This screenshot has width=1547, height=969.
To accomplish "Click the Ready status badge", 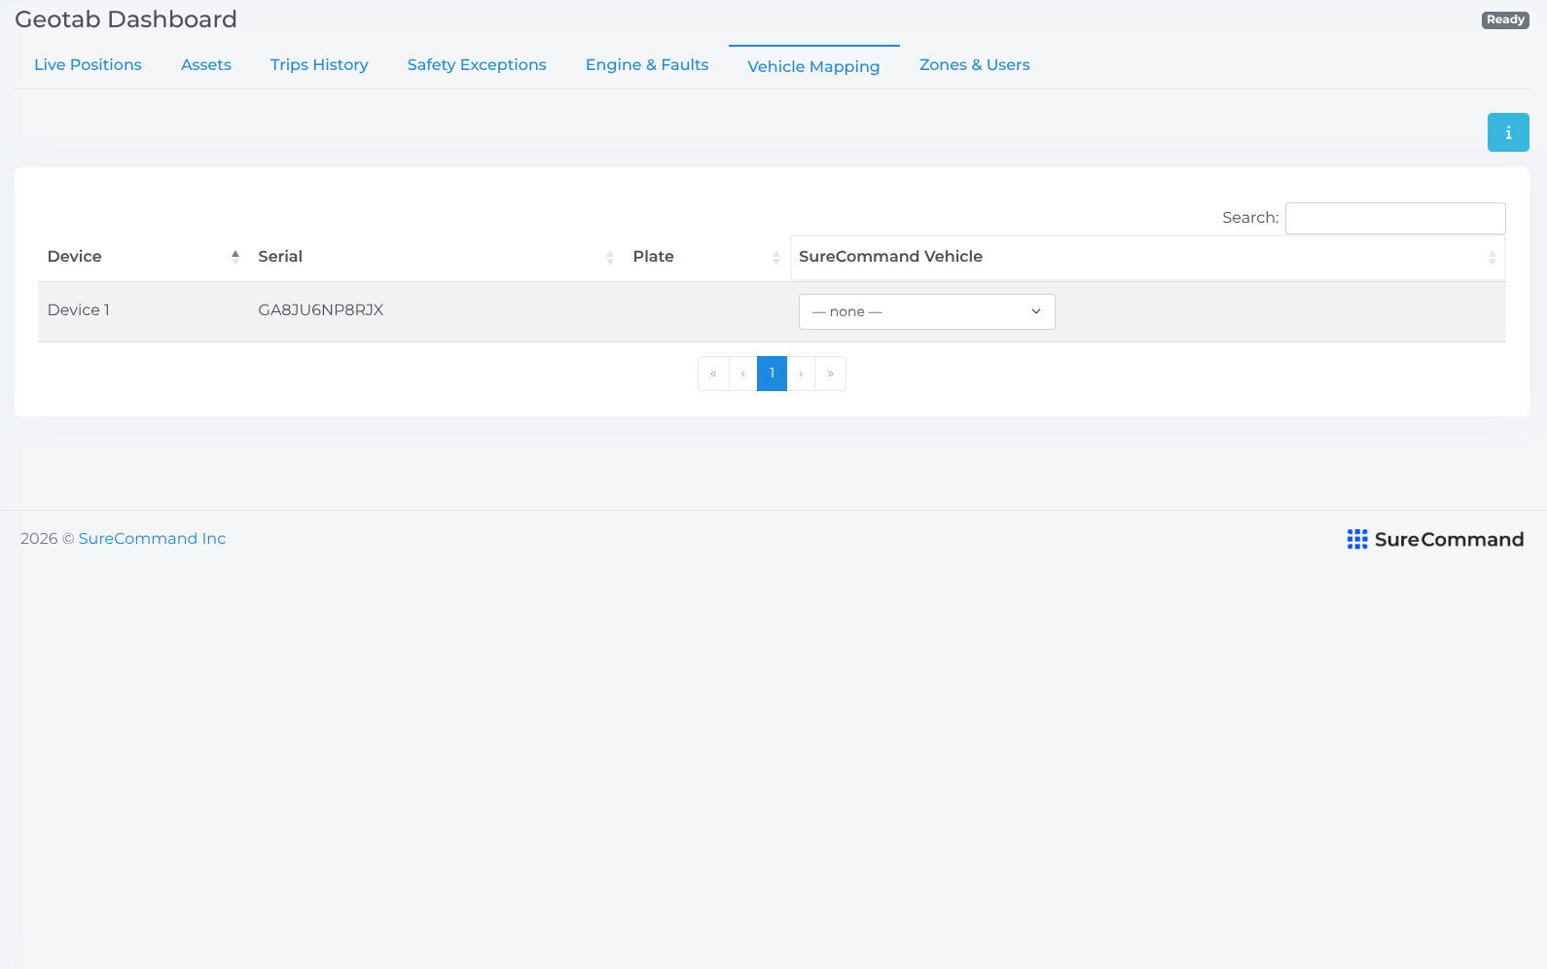I will pyautogui.click(x=1505, y=20).
